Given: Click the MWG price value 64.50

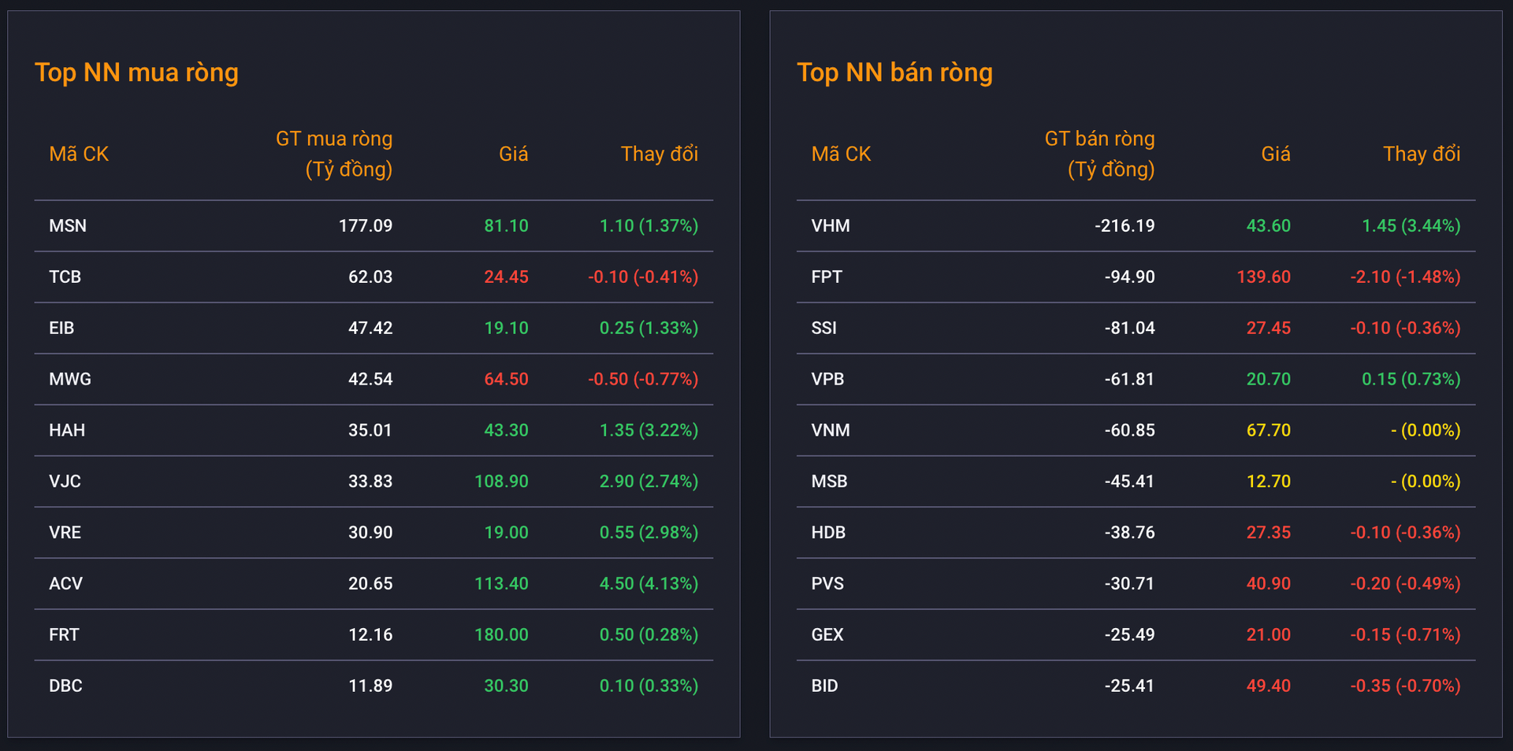Looking at the screenshot, I should click(506, 379).
